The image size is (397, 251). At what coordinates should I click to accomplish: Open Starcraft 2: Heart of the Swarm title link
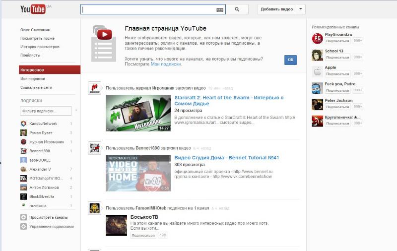229,101
